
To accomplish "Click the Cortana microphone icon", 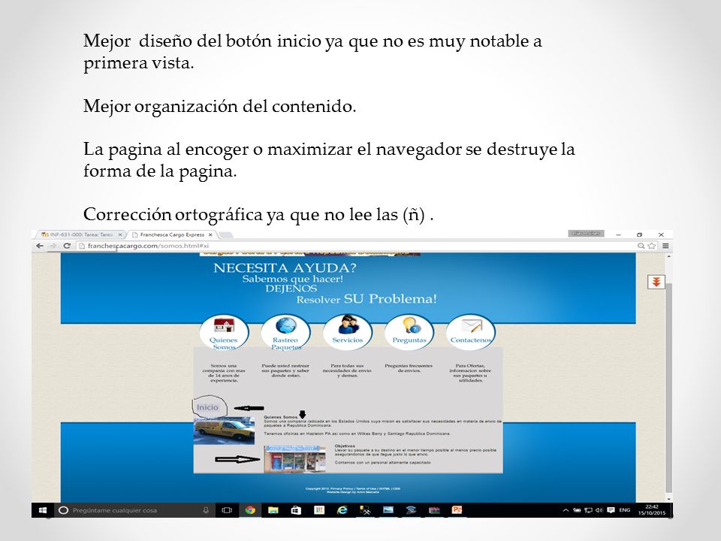I will (206, 510).
